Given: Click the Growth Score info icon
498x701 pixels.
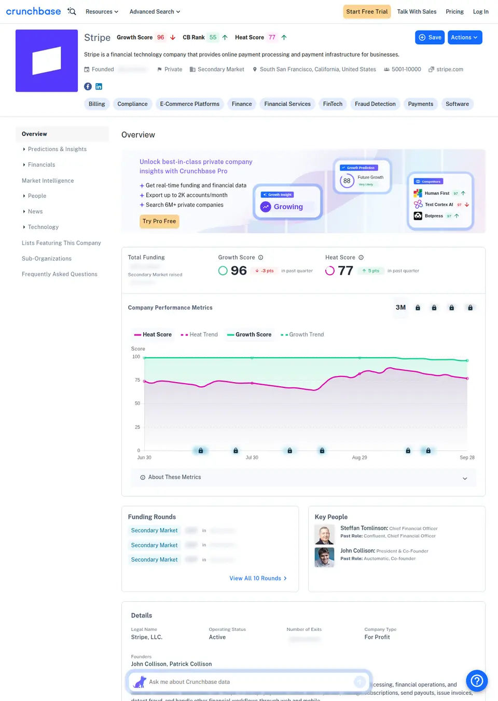Looking at the screenshot, I should pos(261,258).
